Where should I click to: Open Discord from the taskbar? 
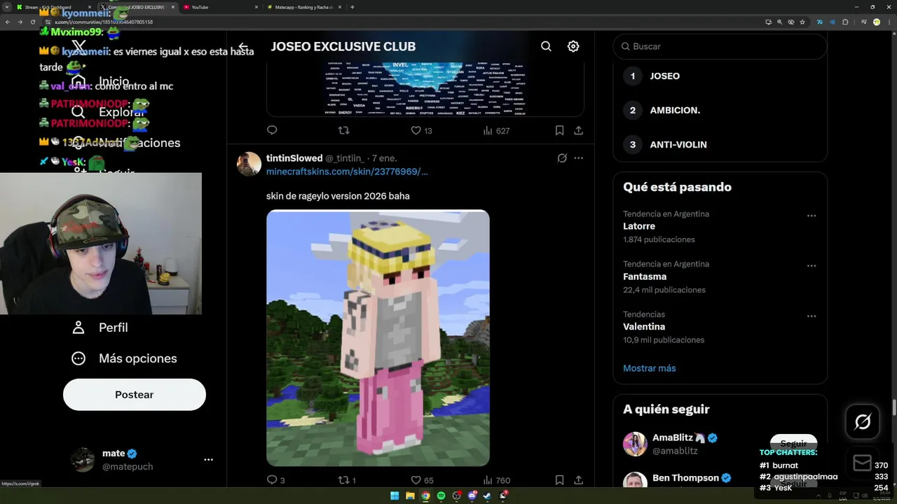coord(472,496)
